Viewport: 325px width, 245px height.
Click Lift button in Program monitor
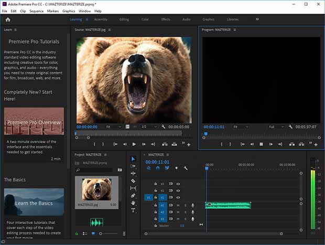click(x=292, y=144)
